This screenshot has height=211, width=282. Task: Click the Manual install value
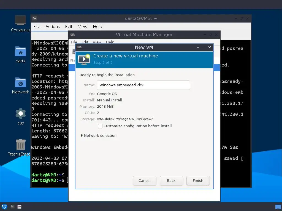(x=110, y=100)
